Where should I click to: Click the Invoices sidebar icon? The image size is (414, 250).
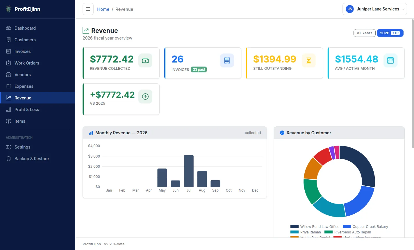[x=9, y=51]
